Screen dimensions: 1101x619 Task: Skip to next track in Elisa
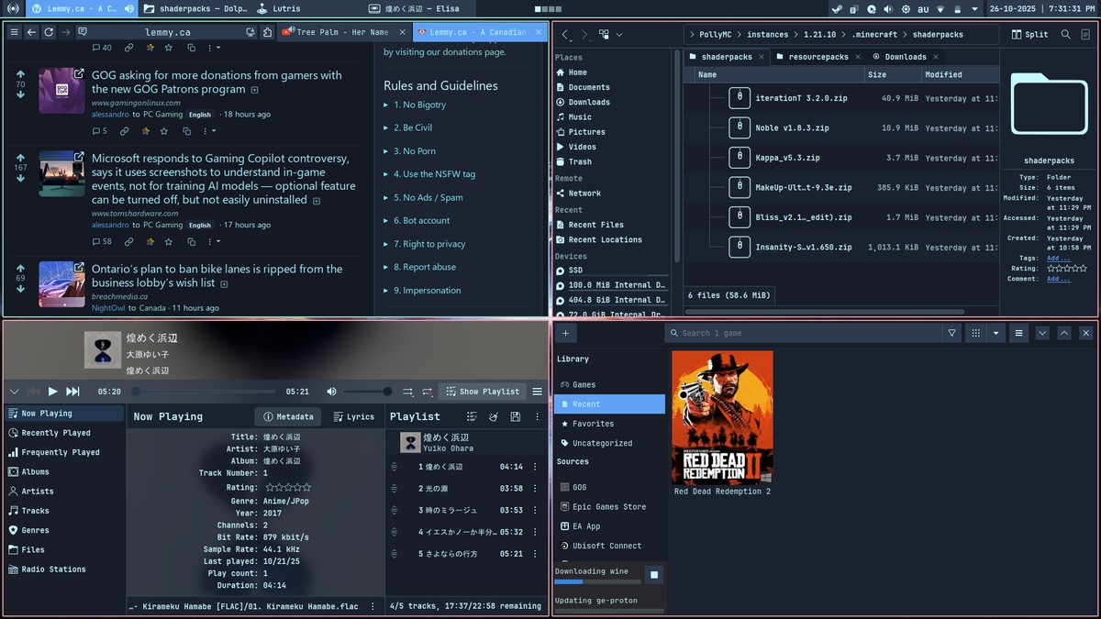(72, 392)
